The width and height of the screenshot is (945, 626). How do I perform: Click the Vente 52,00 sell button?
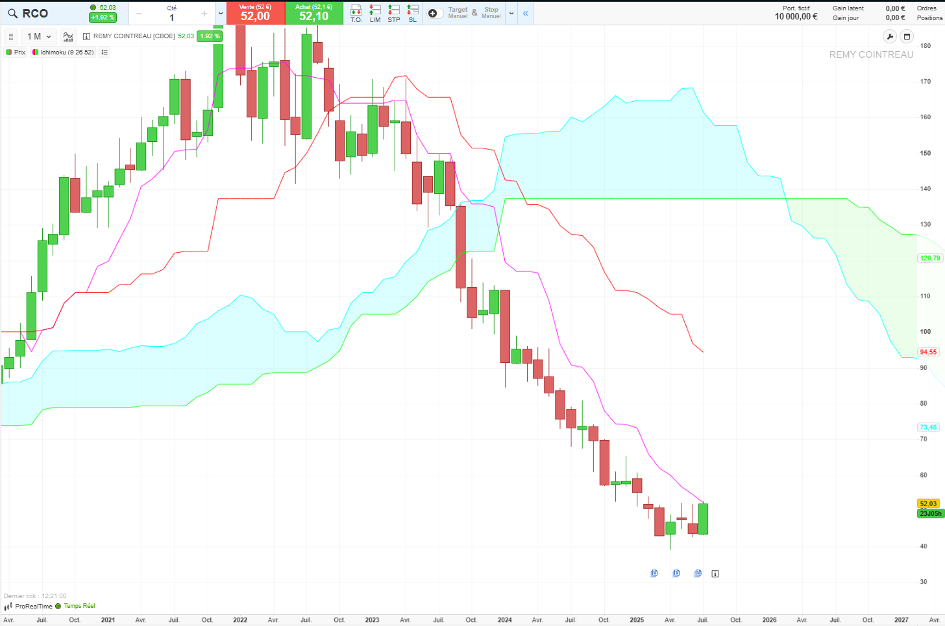pos(255,13)
